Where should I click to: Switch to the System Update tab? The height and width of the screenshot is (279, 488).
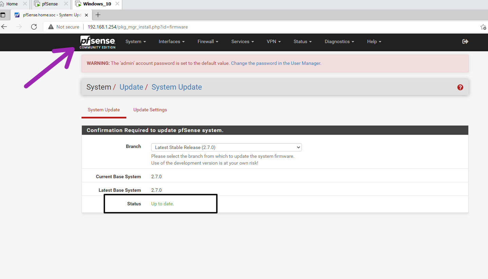coord(104,110)
